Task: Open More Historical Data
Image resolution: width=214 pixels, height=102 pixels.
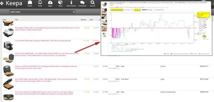Action: click(x=204, y=54)
